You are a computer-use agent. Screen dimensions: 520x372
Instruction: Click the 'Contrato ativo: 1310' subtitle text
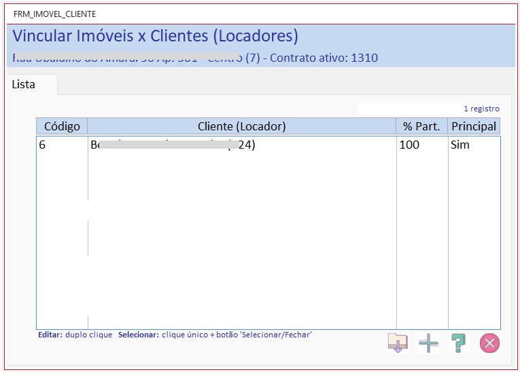coord(324,58)
